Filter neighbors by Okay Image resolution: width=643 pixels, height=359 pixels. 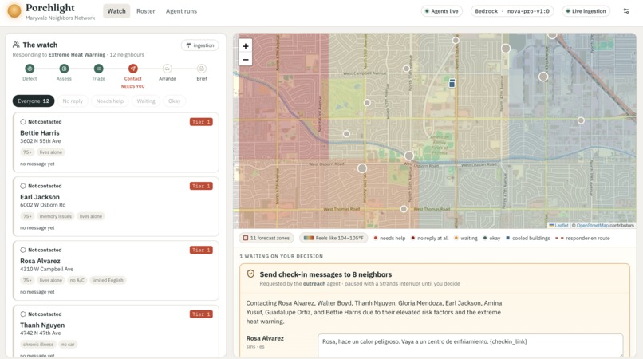[x=174, y=101]
